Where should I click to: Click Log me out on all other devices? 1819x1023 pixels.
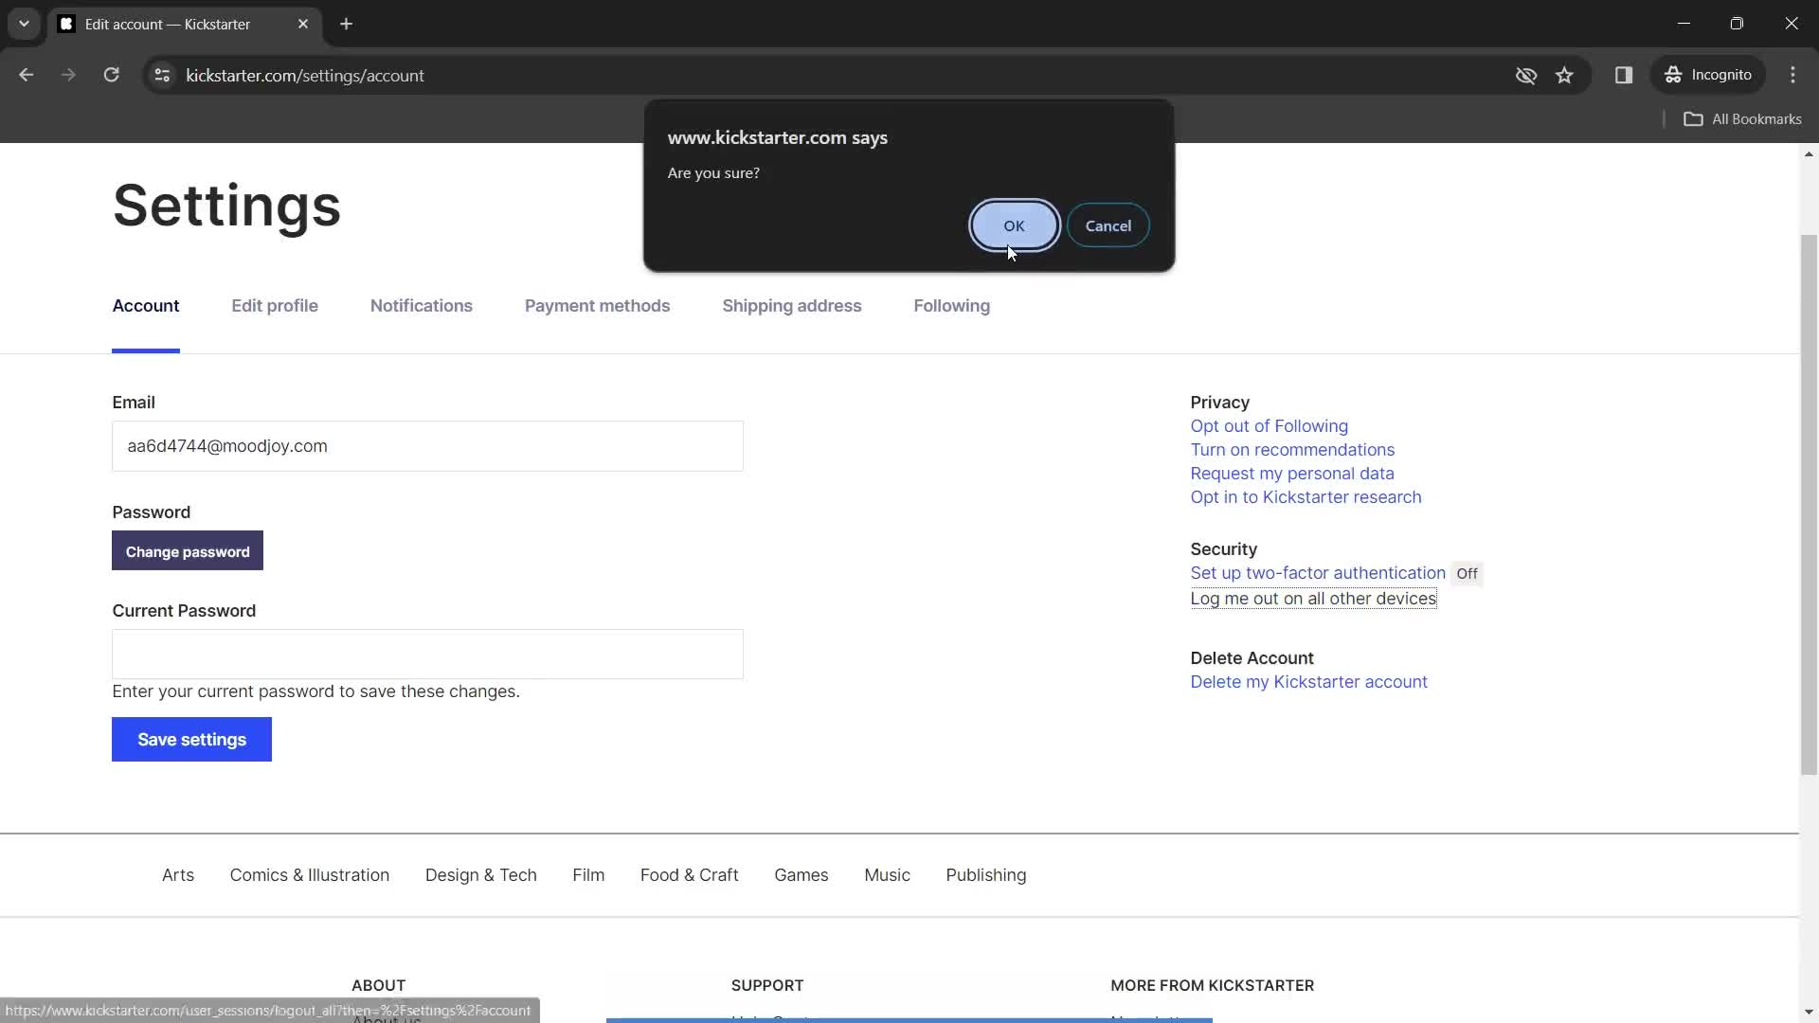1313,599
